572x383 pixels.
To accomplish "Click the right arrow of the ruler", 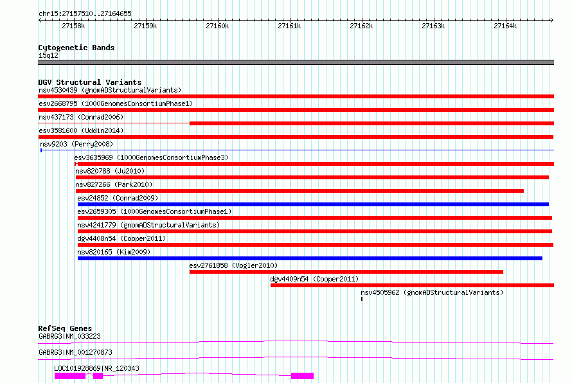I will pos(552,20).
